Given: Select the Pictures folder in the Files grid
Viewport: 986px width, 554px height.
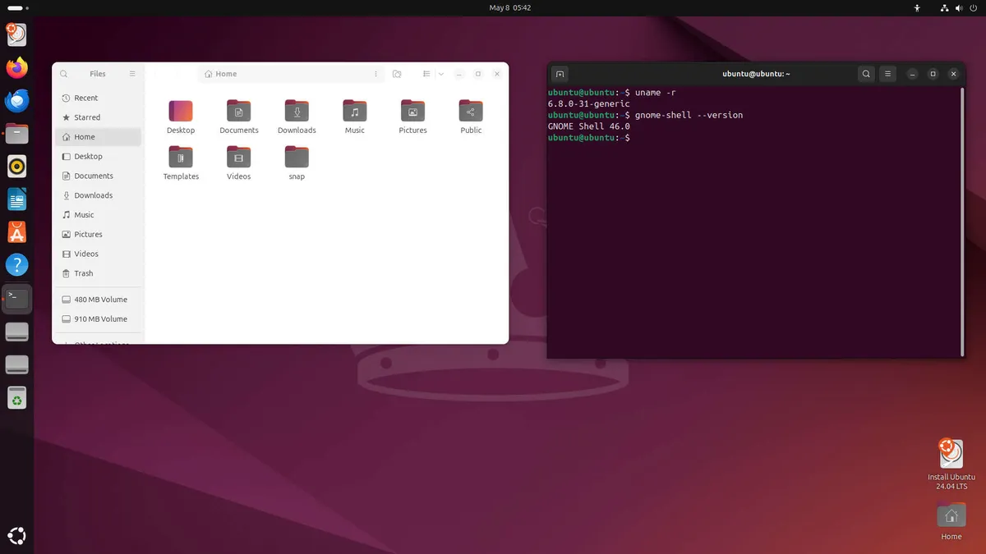Looking at the screenshot, I should coord(413,117).
